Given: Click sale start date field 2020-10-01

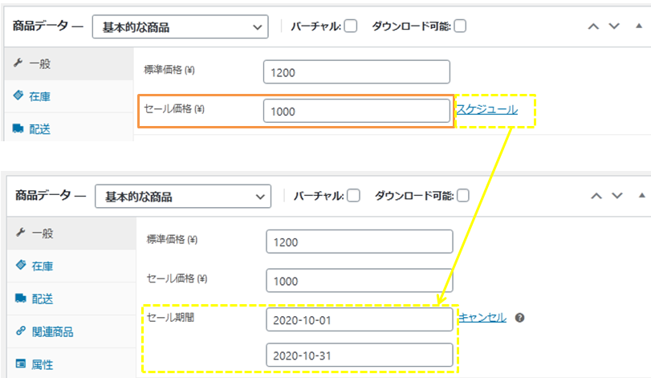Looking at the screenshot, I should pos(360,319).
